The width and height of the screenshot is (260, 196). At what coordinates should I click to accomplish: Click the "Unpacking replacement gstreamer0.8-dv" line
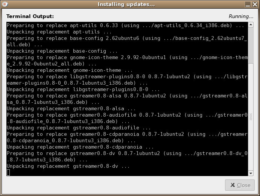point(68,166)
